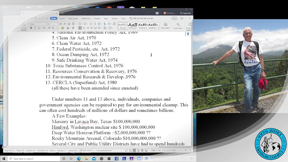Switch to Web Layout view

pos(142,150)
